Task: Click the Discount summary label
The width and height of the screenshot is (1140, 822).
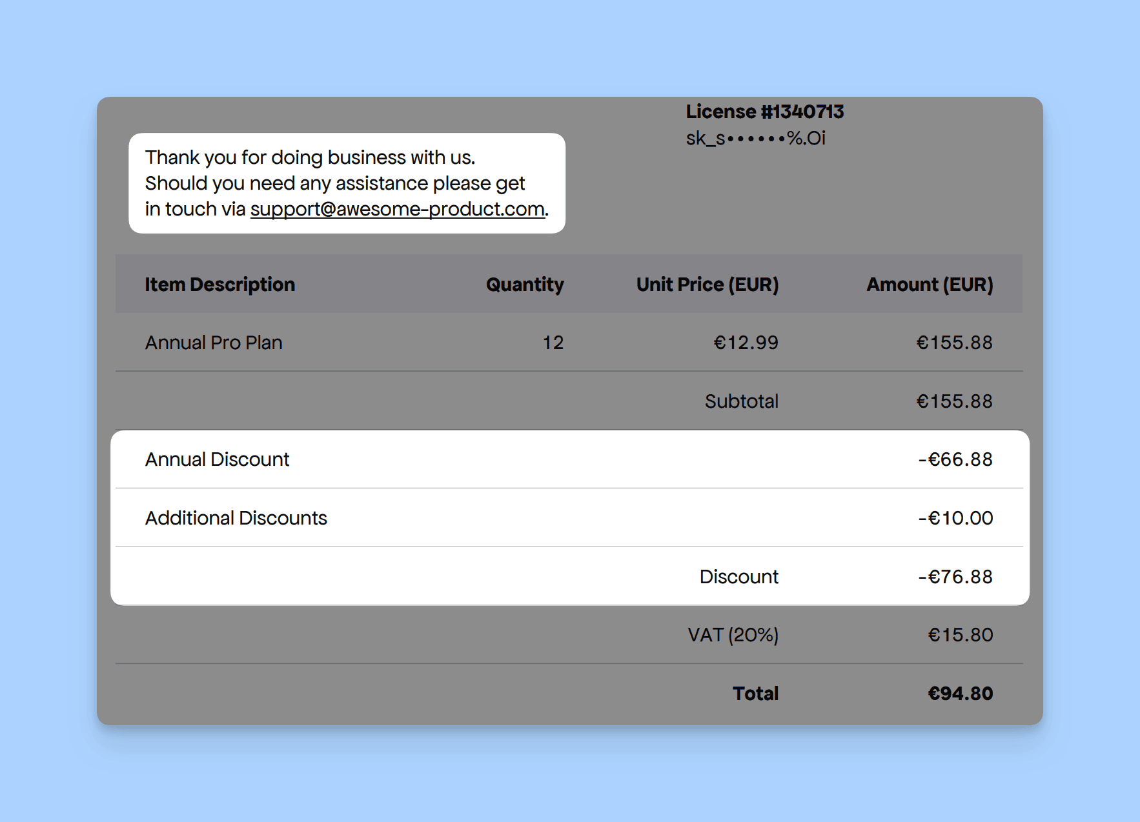Action: coord(739,577)
